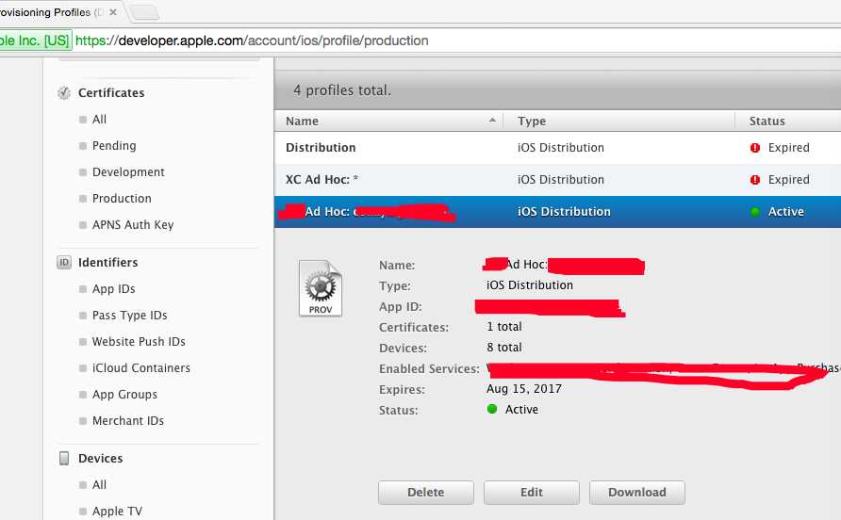Click the Apple Inc. [US] security badge

(x=35, y=41)
